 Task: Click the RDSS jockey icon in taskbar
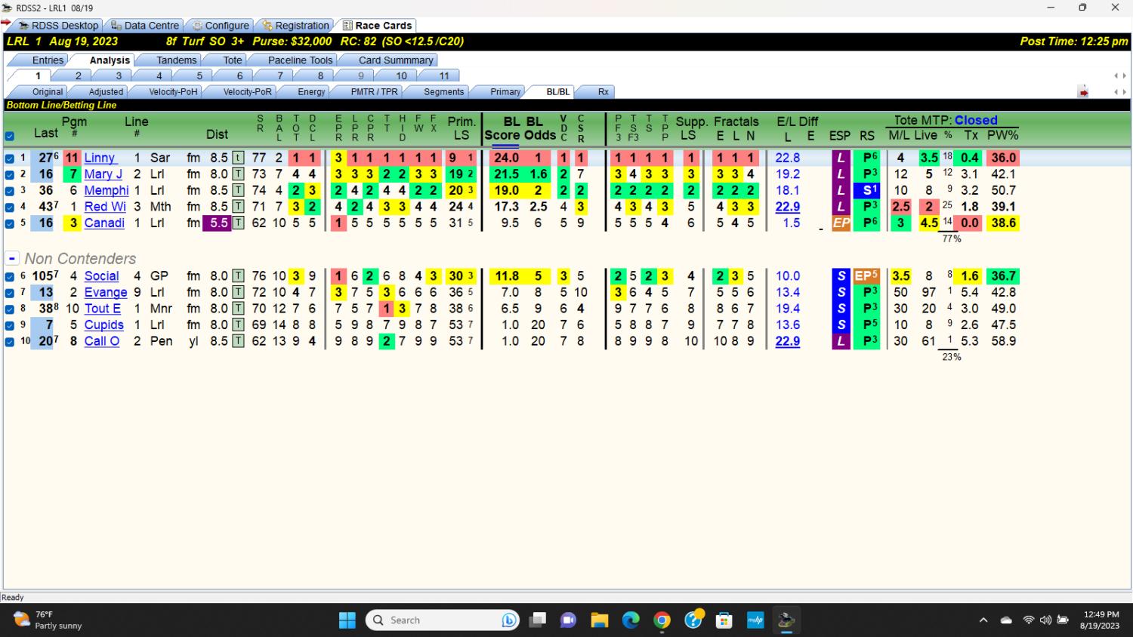[x=786, y=620]
